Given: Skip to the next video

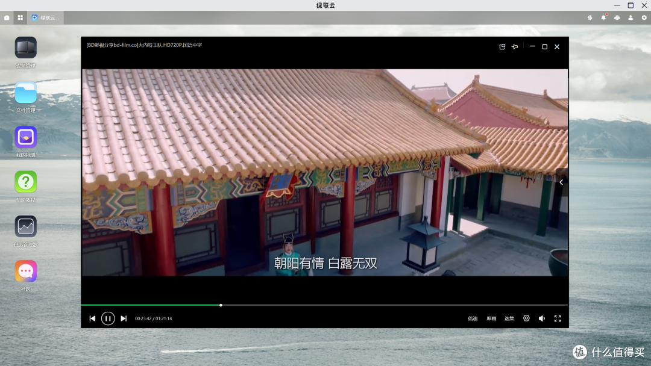Looking at the screenshot, I should click(124, 318).
